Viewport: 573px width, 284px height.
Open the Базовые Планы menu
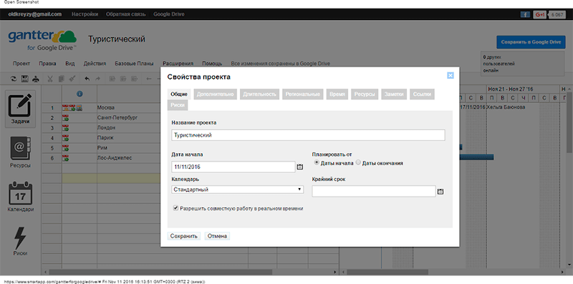pyautogui.click(x=134, y=64)
